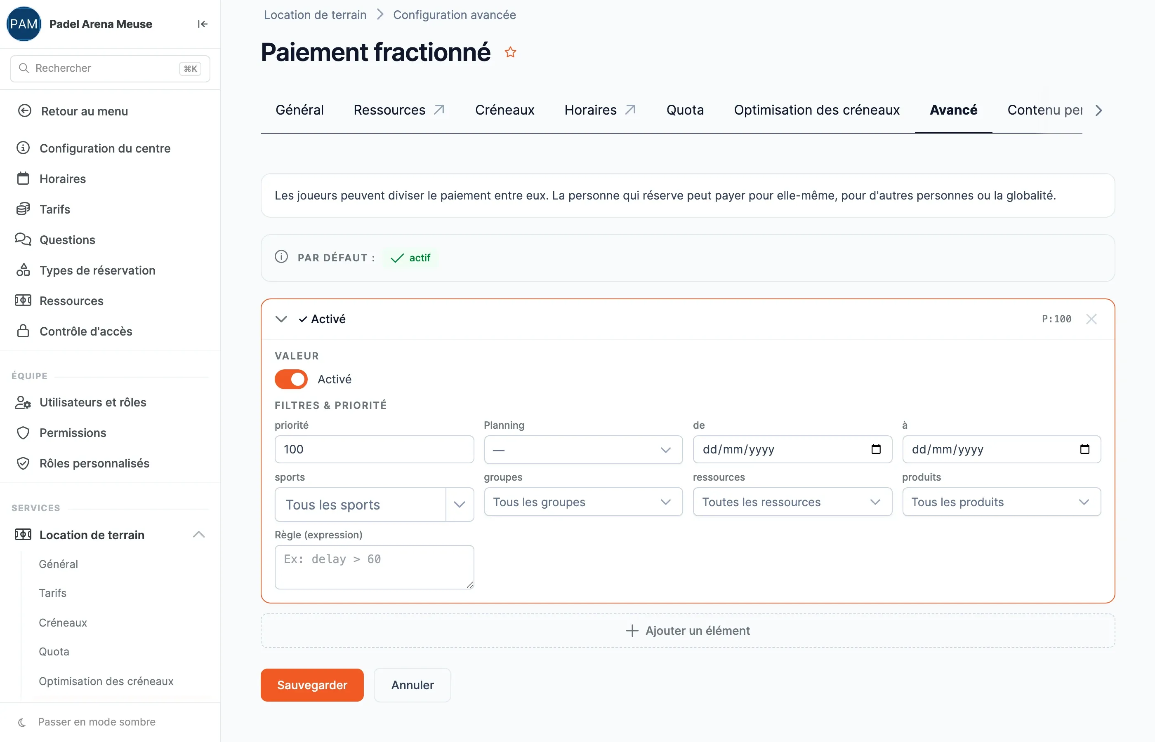1155x742 pixels.
Task: Click the ⌘K shortcut badge
Action: click(190, 68)
